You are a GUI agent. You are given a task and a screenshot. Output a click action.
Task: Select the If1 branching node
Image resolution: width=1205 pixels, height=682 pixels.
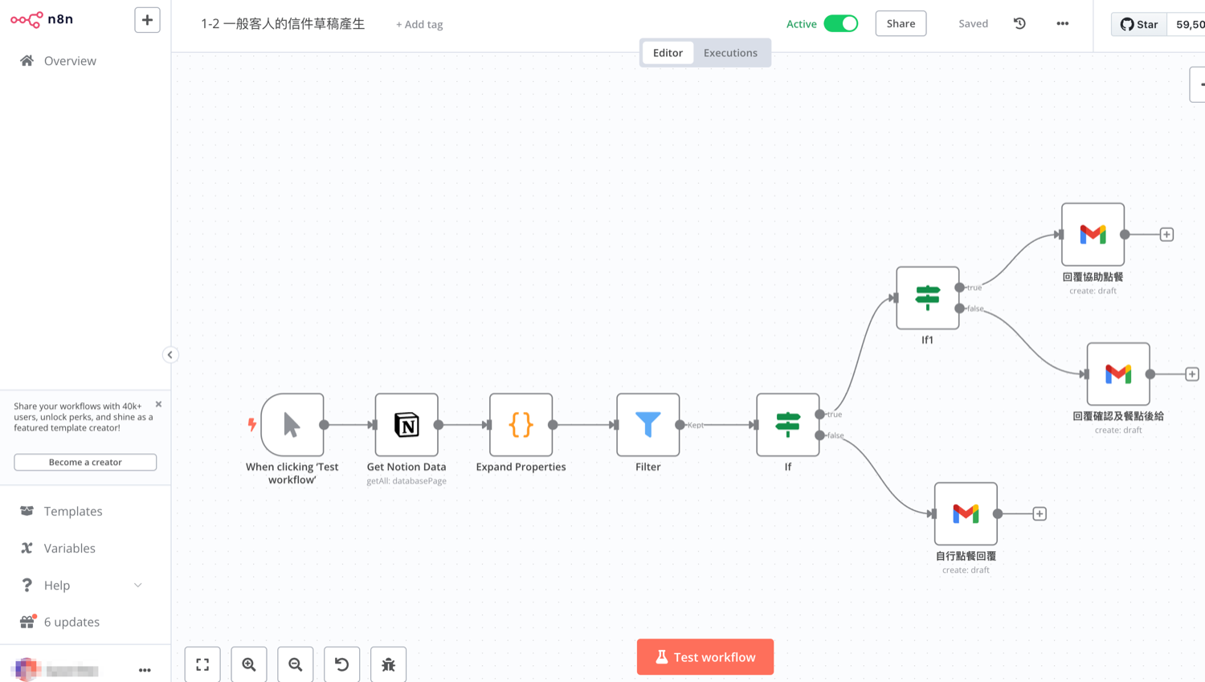pos(928,298)
